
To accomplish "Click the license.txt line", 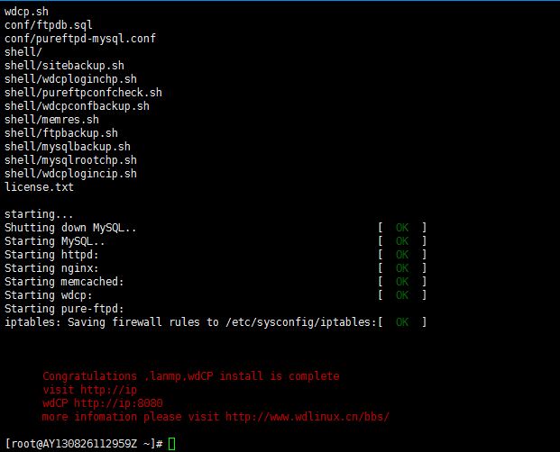I will coord(39,187).
